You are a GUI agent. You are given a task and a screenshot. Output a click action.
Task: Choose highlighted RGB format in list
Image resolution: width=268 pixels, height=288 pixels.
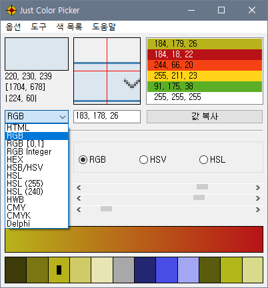point(37,136)
